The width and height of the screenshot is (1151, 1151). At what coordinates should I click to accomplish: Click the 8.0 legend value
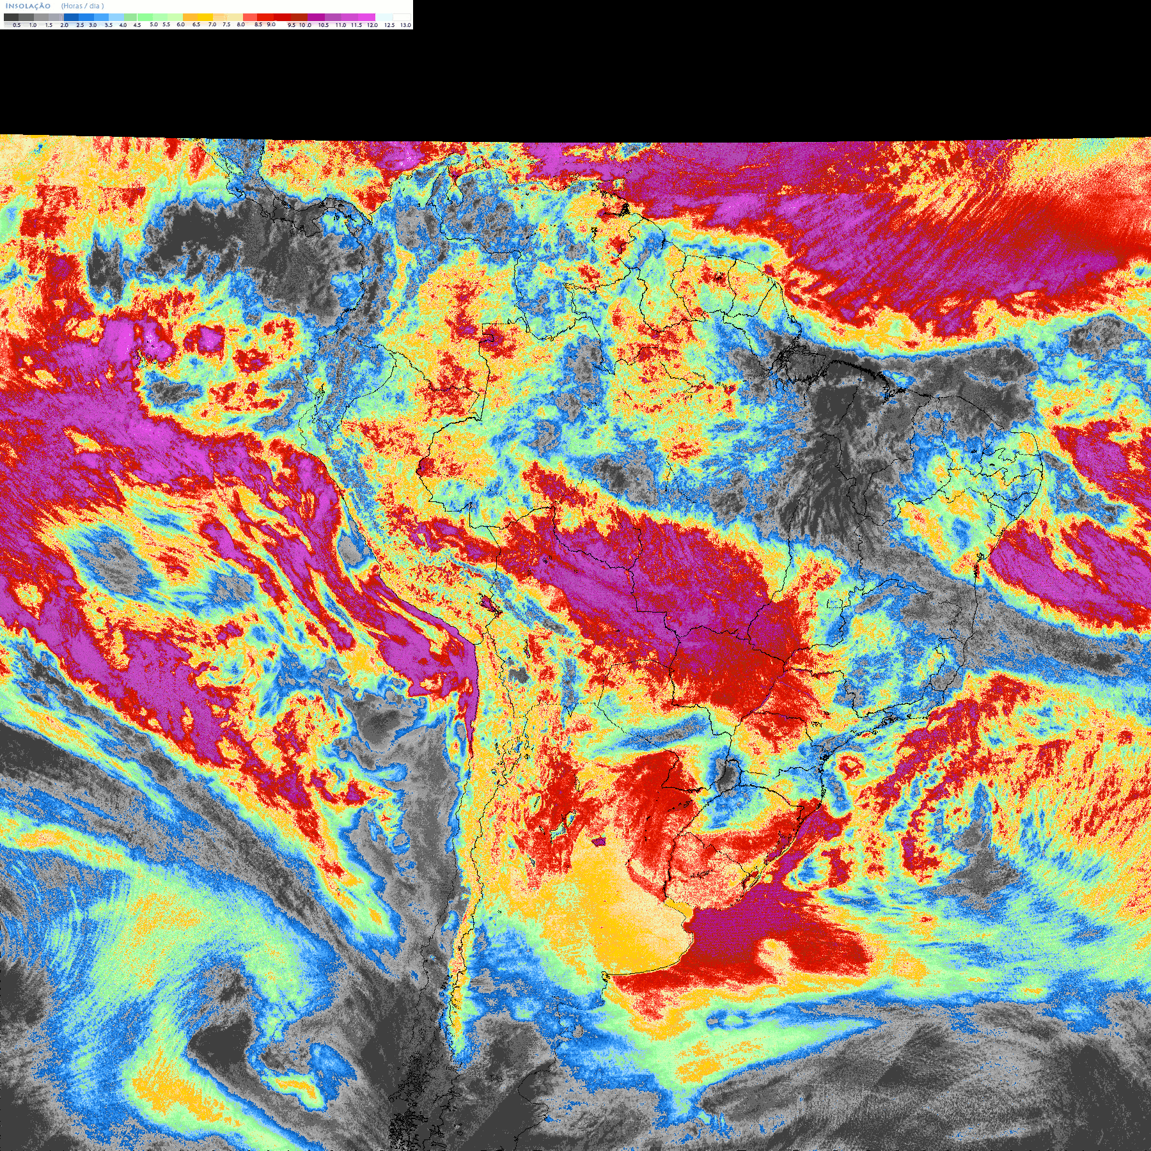(x=241, y=24)
